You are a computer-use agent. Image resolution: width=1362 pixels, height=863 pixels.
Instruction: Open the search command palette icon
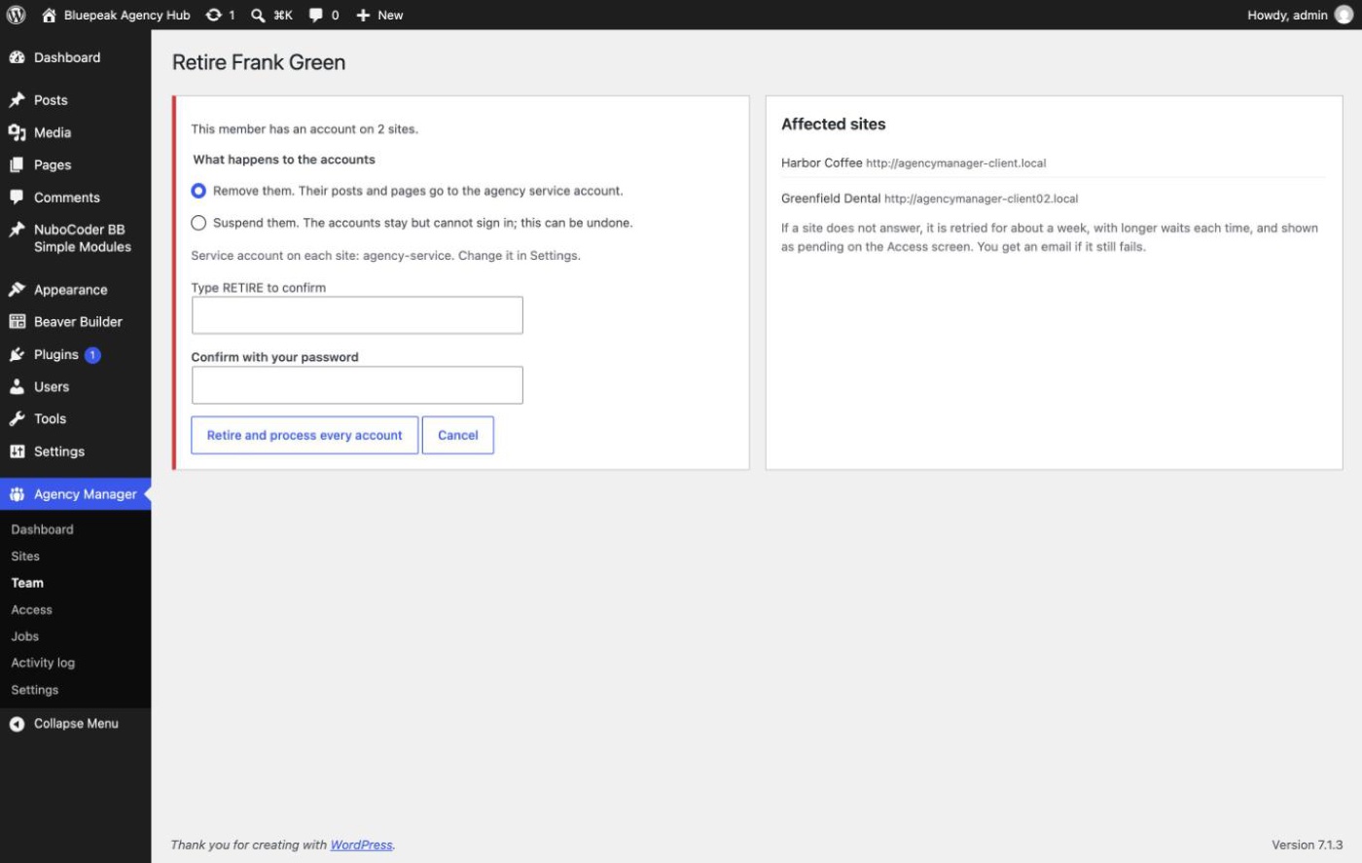coord(258,15)
